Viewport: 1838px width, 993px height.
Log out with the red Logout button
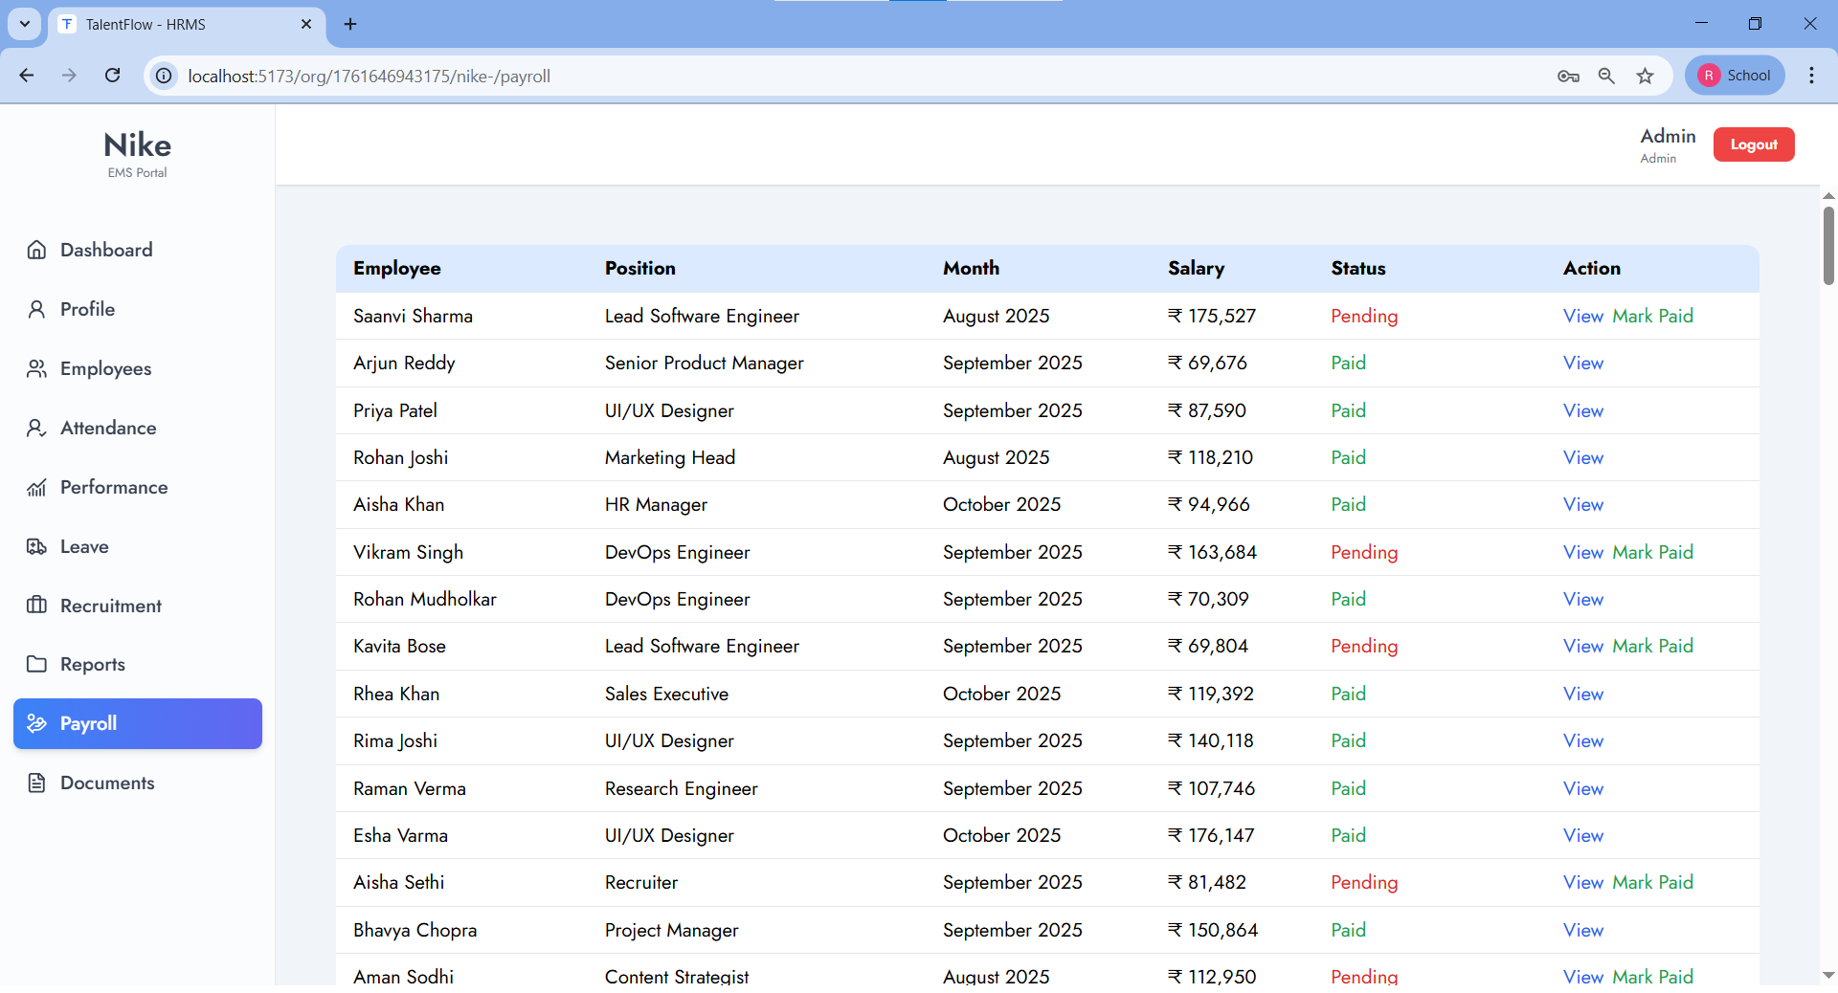(1754, 144)
